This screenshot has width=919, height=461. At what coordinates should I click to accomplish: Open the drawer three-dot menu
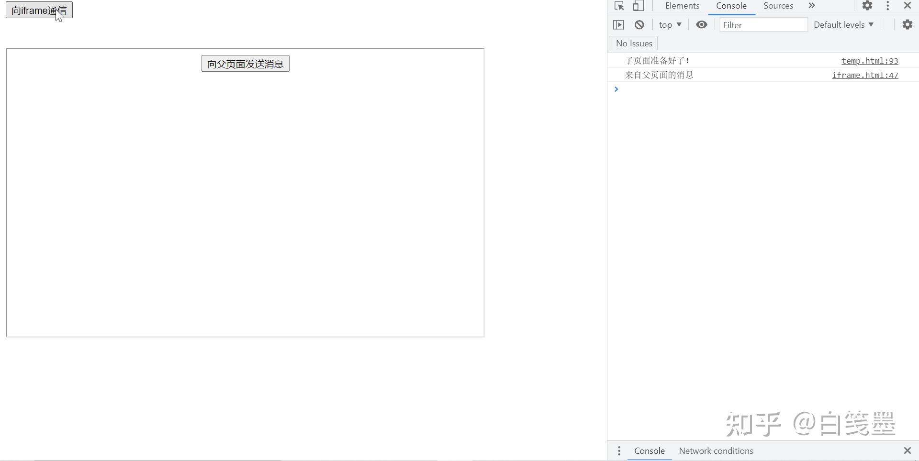(x=619, y=451)
